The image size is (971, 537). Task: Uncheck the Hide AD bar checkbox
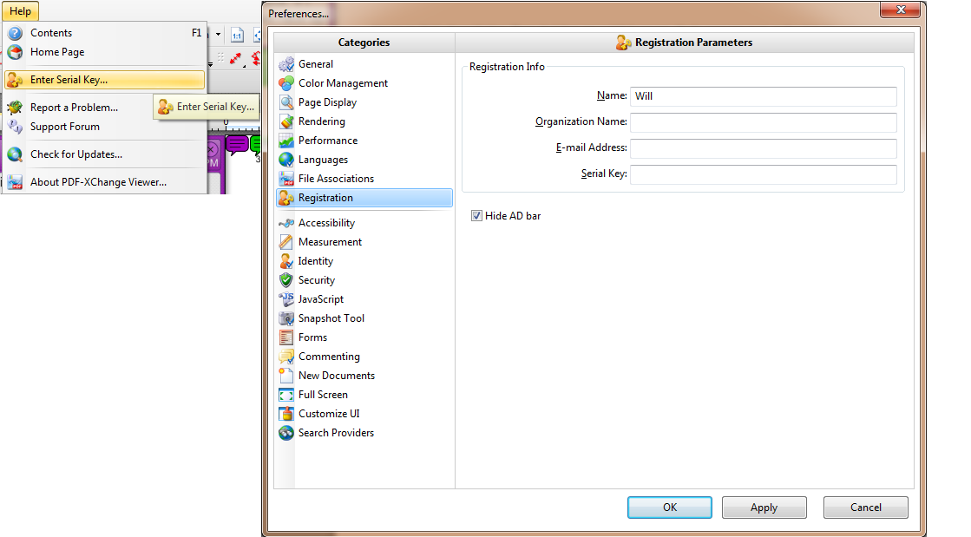point(476,215)
